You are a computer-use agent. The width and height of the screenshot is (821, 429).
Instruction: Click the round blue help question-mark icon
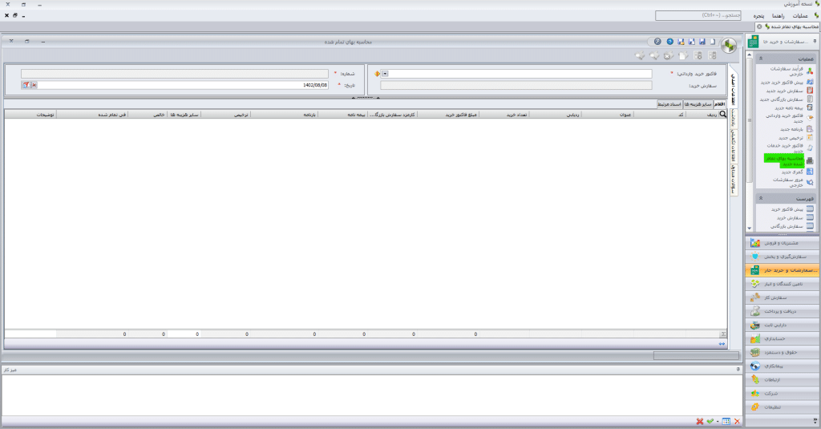[669, 42]
